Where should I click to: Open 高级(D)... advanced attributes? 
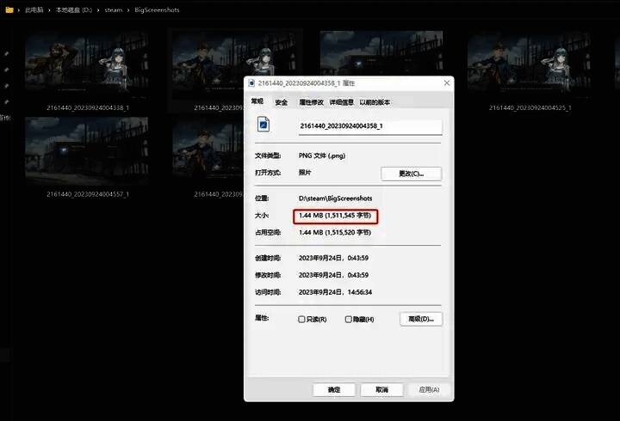tap(421, 319)
